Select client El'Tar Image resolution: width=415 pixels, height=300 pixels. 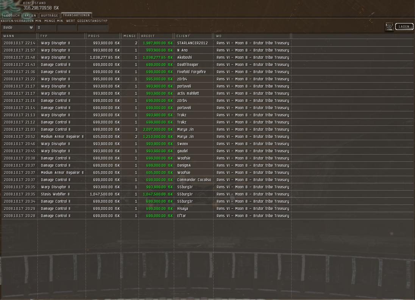pos(182,216)
